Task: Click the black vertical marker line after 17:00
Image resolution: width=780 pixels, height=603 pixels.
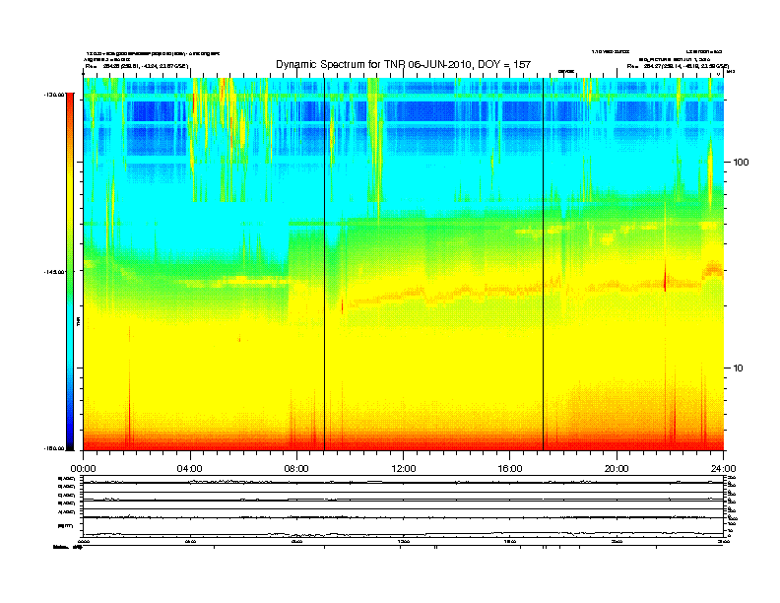Action: point(543,264)
